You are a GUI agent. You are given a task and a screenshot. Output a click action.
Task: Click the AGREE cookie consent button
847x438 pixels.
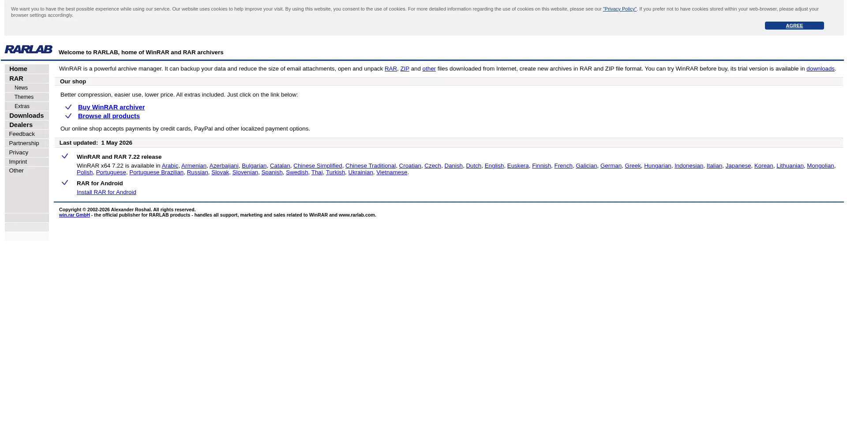click(794, 26)
